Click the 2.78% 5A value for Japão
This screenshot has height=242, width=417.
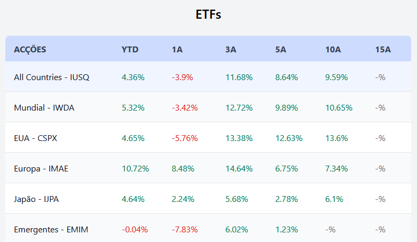point(287,199)
